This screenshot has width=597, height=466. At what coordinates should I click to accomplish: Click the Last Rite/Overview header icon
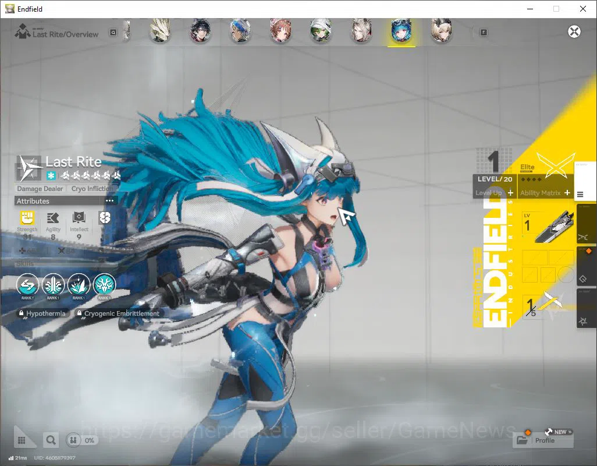click(x=23, y=31)
